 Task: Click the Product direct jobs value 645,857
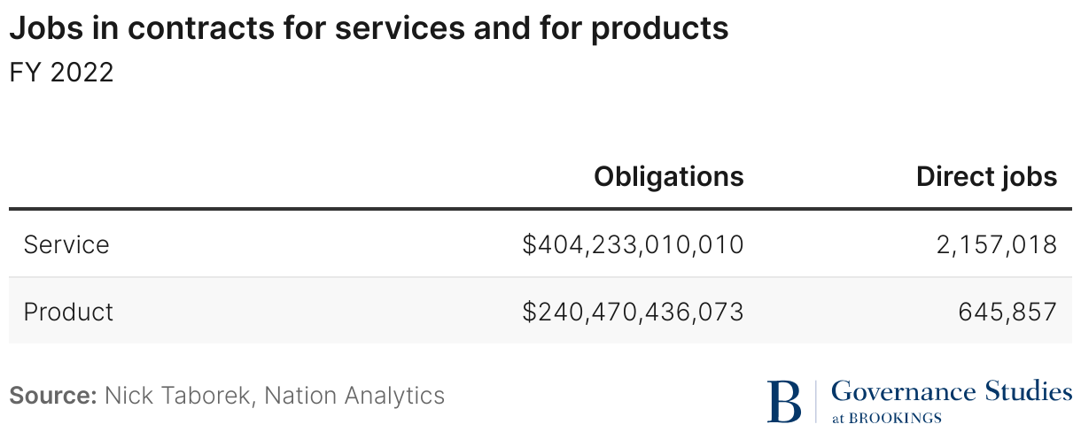(x=1008, y=312)
